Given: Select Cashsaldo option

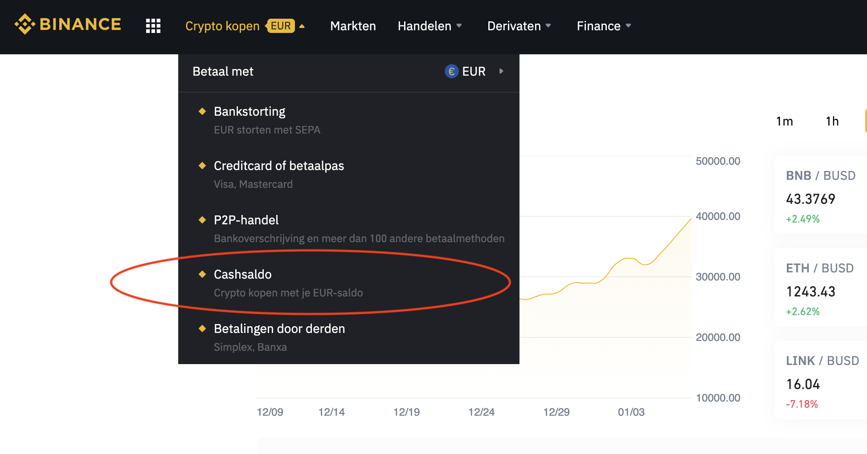Looking at the screenshot, I should (349, 283).
